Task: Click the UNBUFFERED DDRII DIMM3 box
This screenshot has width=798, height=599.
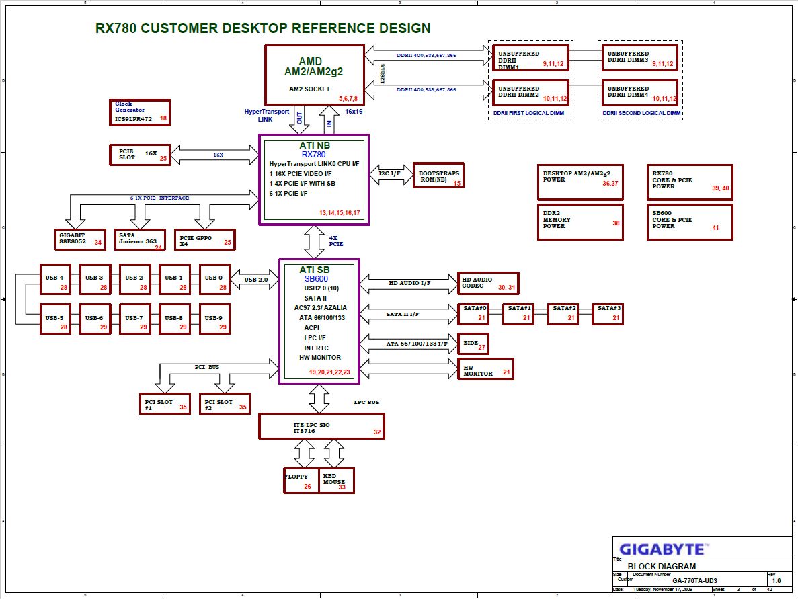Action: pos(640,58)
